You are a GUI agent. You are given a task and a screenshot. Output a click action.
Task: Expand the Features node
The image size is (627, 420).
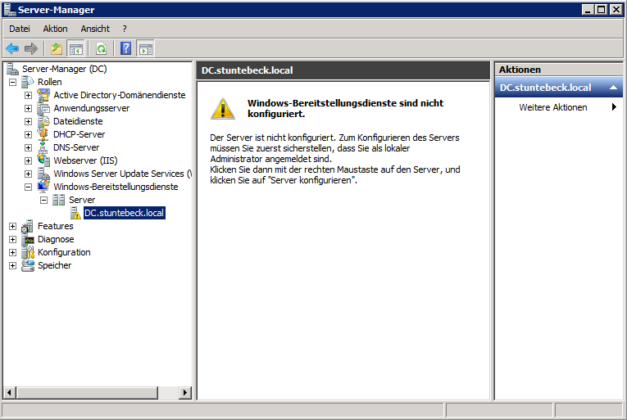(13, 226)
